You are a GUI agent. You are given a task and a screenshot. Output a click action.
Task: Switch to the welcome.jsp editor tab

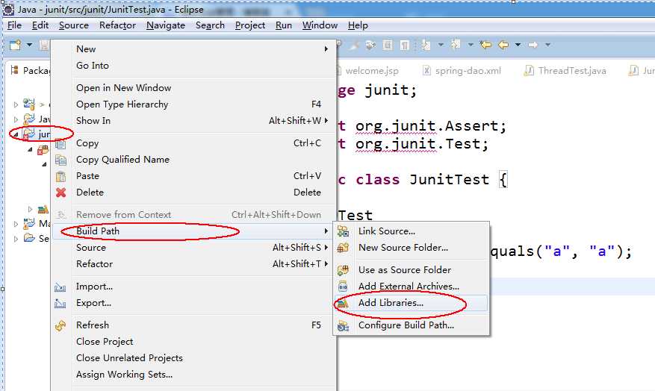click(x=372, y=71)
